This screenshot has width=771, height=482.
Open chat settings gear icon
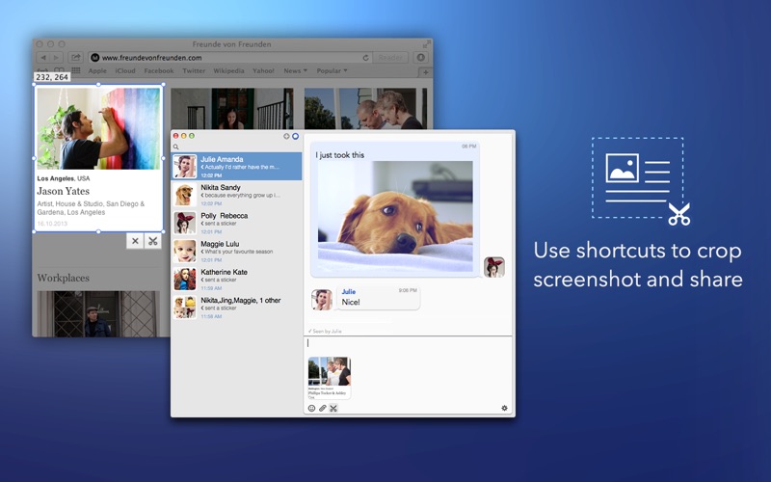point(504,409)
